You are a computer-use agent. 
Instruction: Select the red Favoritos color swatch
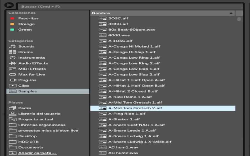point(12,18)
